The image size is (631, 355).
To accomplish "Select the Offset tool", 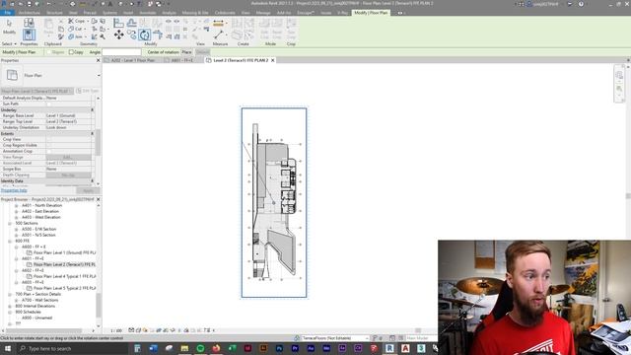I will 131,23.
